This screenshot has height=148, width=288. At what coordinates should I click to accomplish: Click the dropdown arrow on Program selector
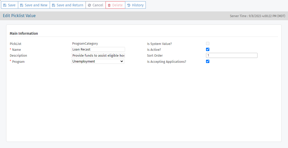point(121,61)
